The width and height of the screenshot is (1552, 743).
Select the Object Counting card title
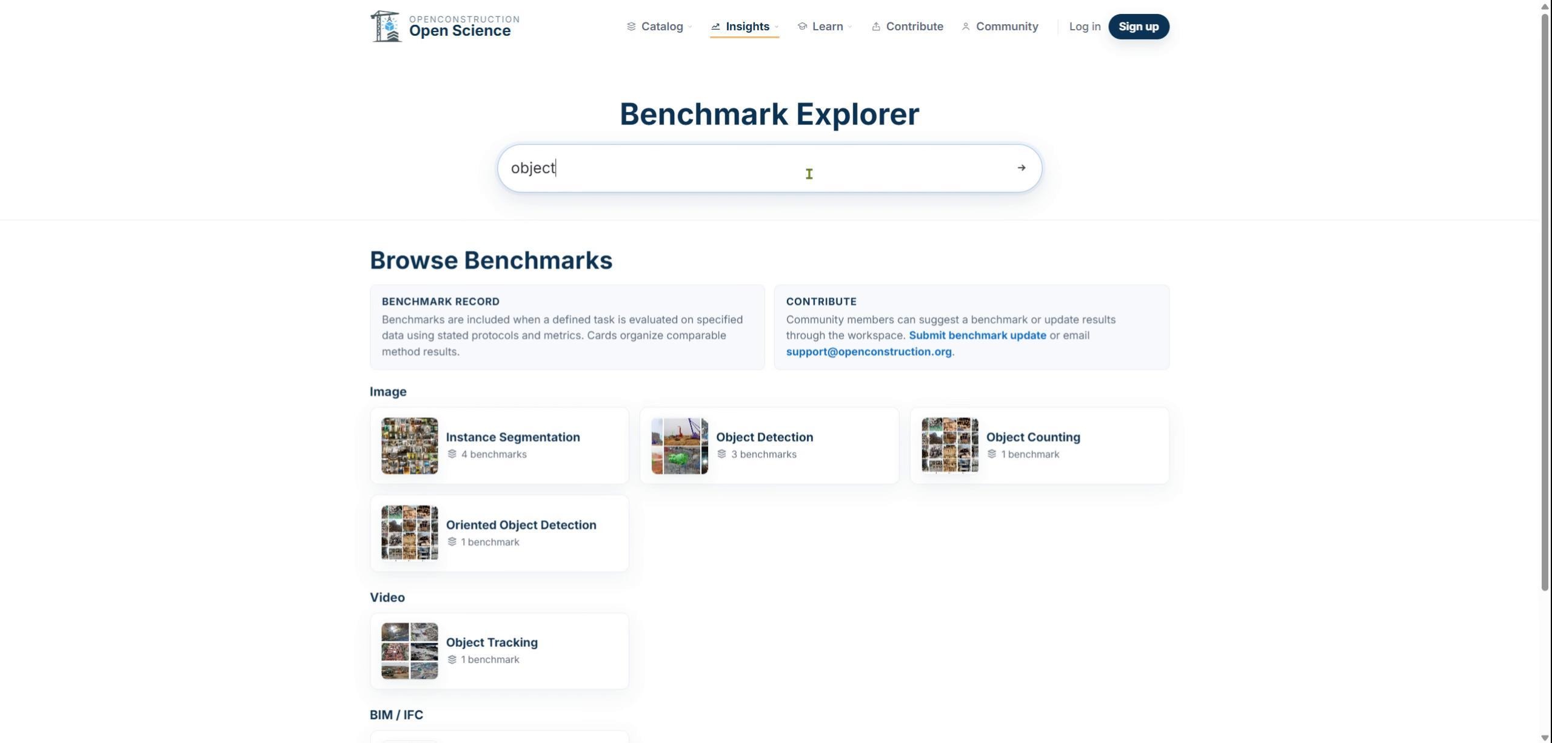point(1033,437)
